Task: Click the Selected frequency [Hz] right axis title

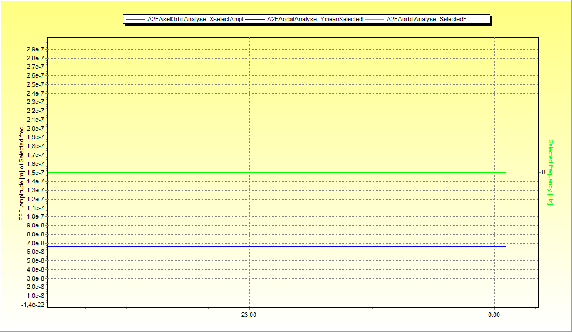Action: [550, 172]
